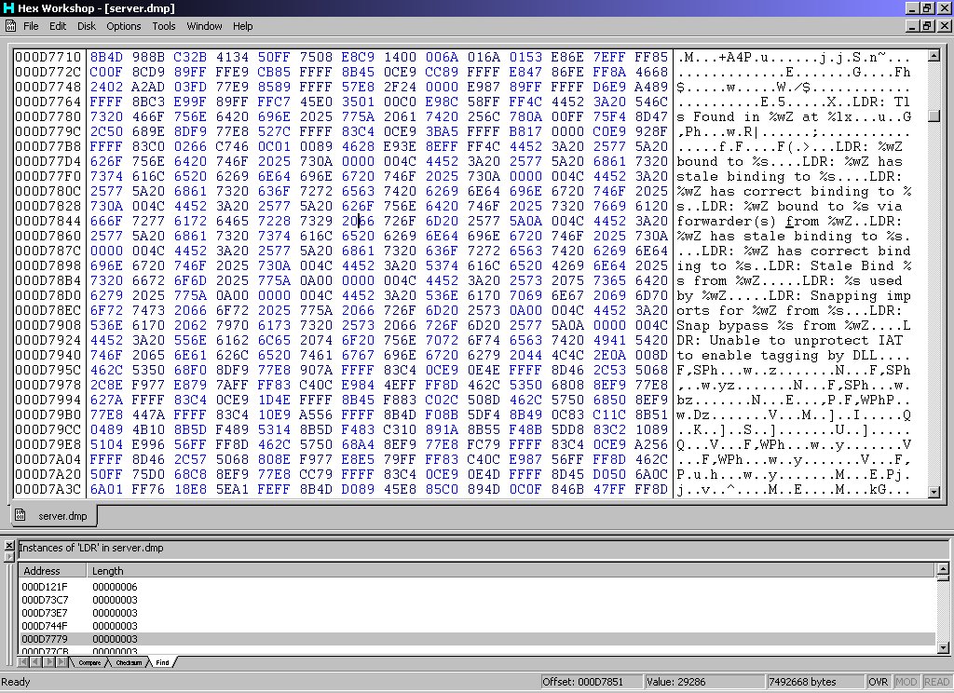Minimize the server.dmp document window

coord(913,25)
